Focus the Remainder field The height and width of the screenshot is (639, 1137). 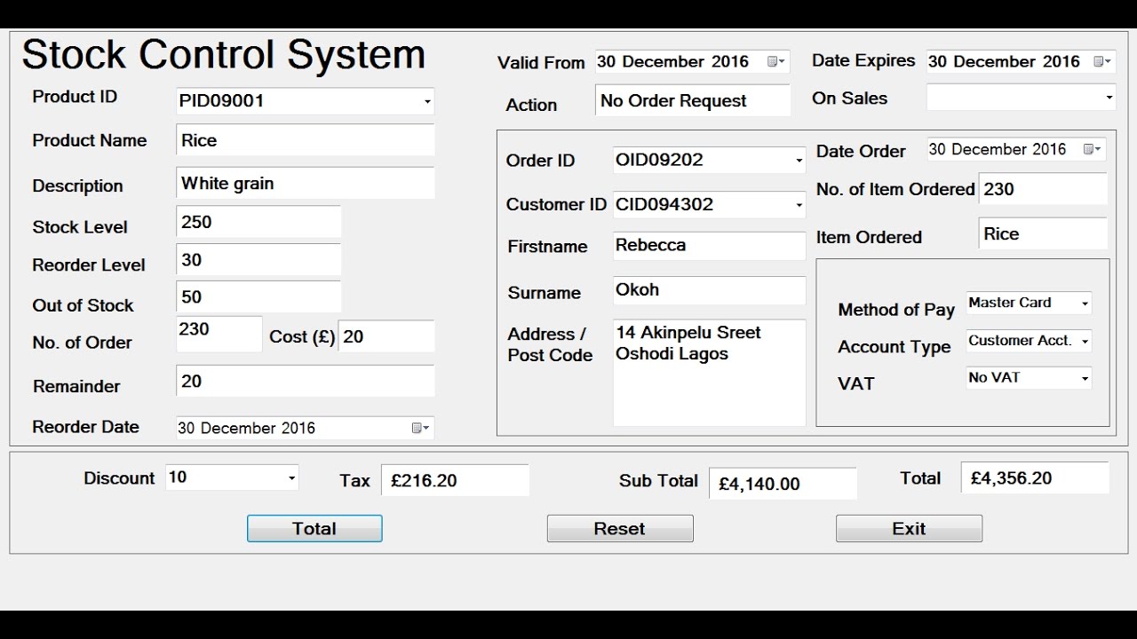tap(306, 381)
